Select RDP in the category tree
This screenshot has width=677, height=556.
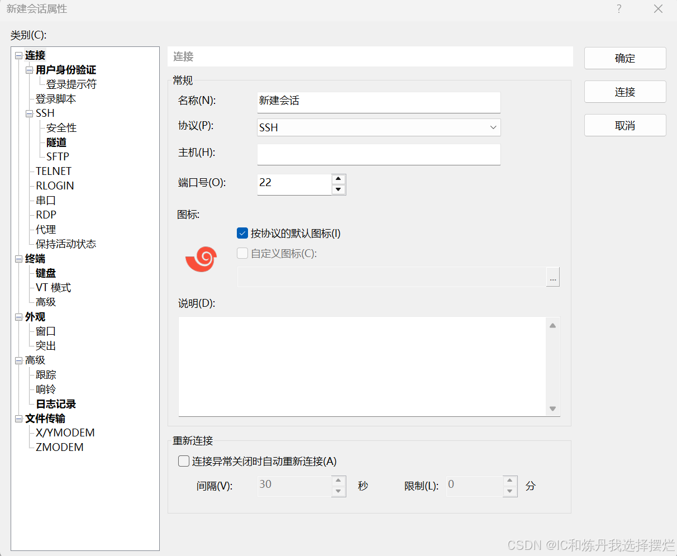pyautogui.click(x=46, y=215)
